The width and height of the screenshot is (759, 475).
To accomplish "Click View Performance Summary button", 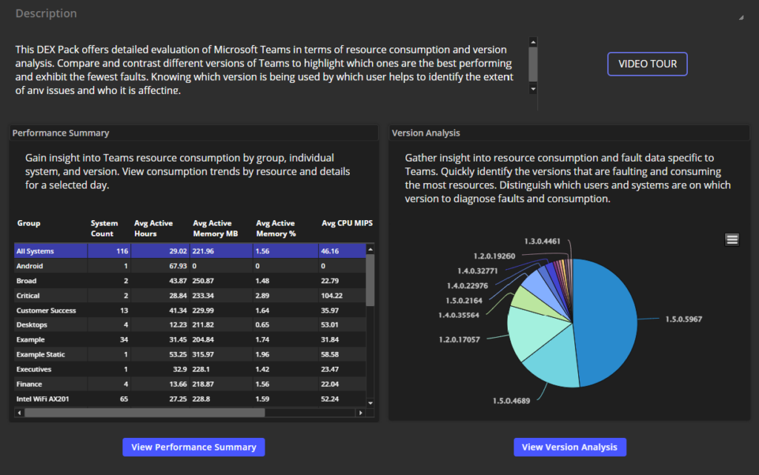I will point(193,447).
